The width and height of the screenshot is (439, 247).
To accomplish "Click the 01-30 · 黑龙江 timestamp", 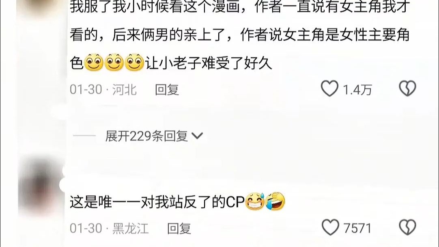I will coord(109,228).
